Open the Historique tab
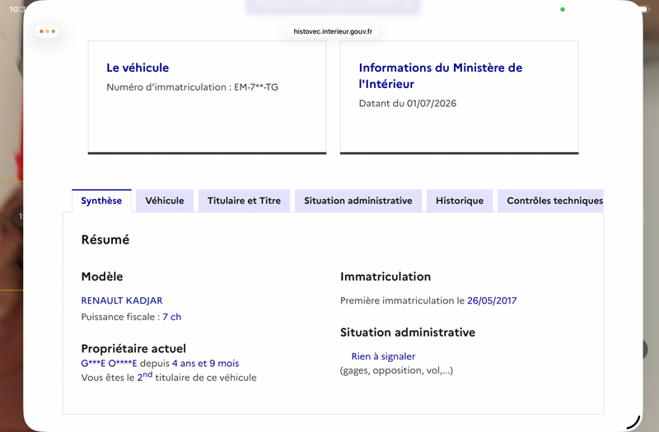 click(460, 201)
